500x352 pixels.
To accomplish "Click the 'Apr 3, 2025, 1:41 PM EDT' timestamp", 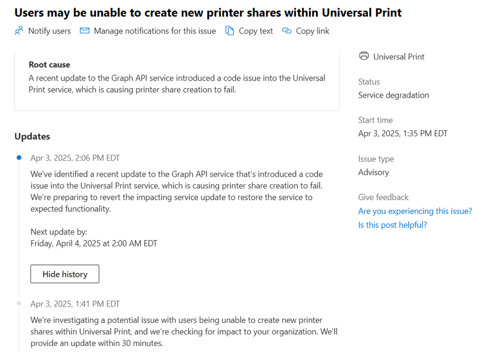I will point(75,304).
